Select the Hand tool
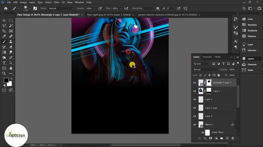This screenshot has width=263, height=147. point(11,68)
